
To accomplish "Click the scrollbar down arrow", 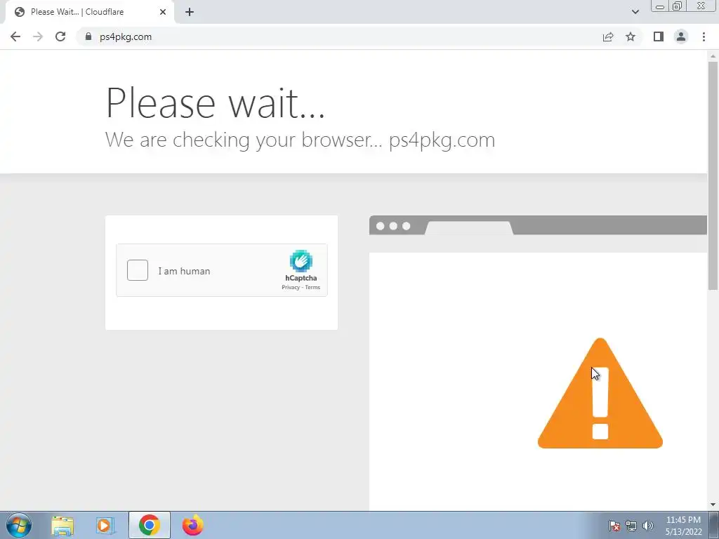I will tap(713, 505).
